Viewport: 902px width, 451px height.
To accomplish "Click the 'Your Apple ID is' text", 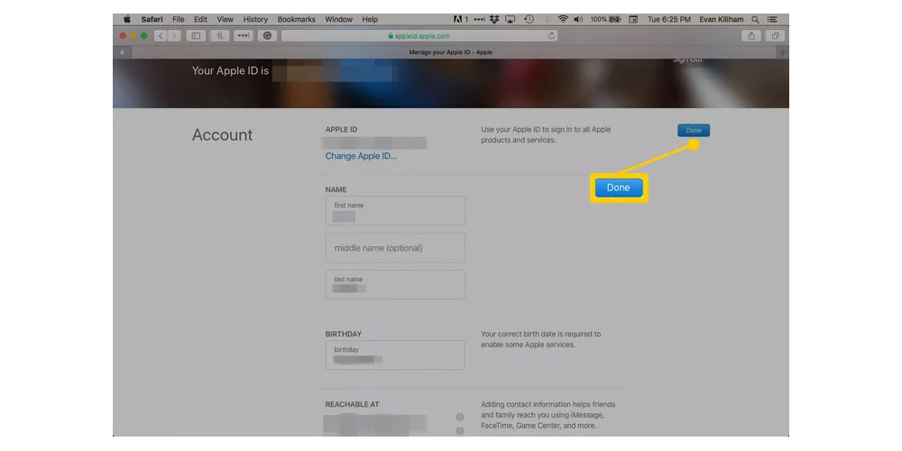I will point(230,71).
